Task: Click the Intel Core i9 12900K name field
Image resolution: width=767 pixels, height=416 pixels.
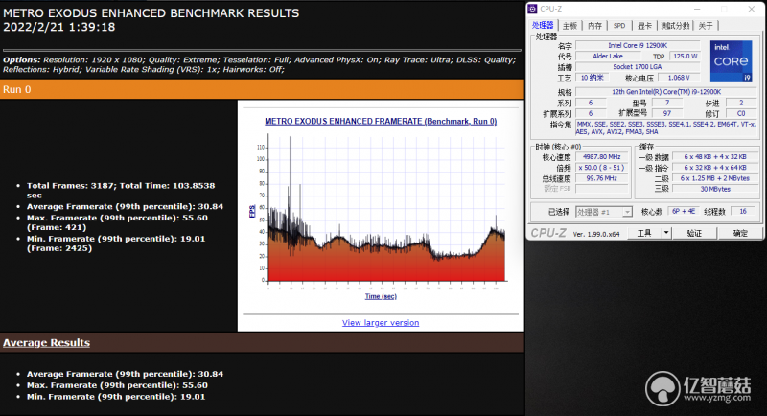Action: [638, 45]
